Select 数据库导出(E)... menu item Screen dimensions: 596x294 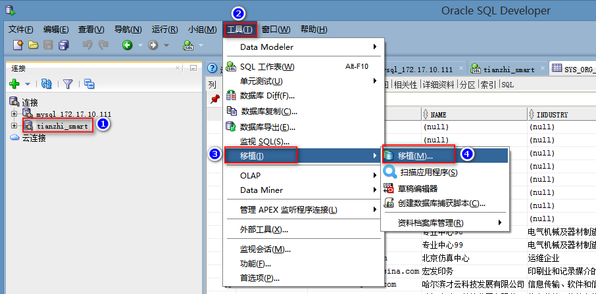[304, 127]
